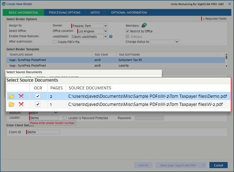The width and height of the screenshot is (234, 172).
Task: Select the Lacerte 1040 template row
Action: [116, 65]
